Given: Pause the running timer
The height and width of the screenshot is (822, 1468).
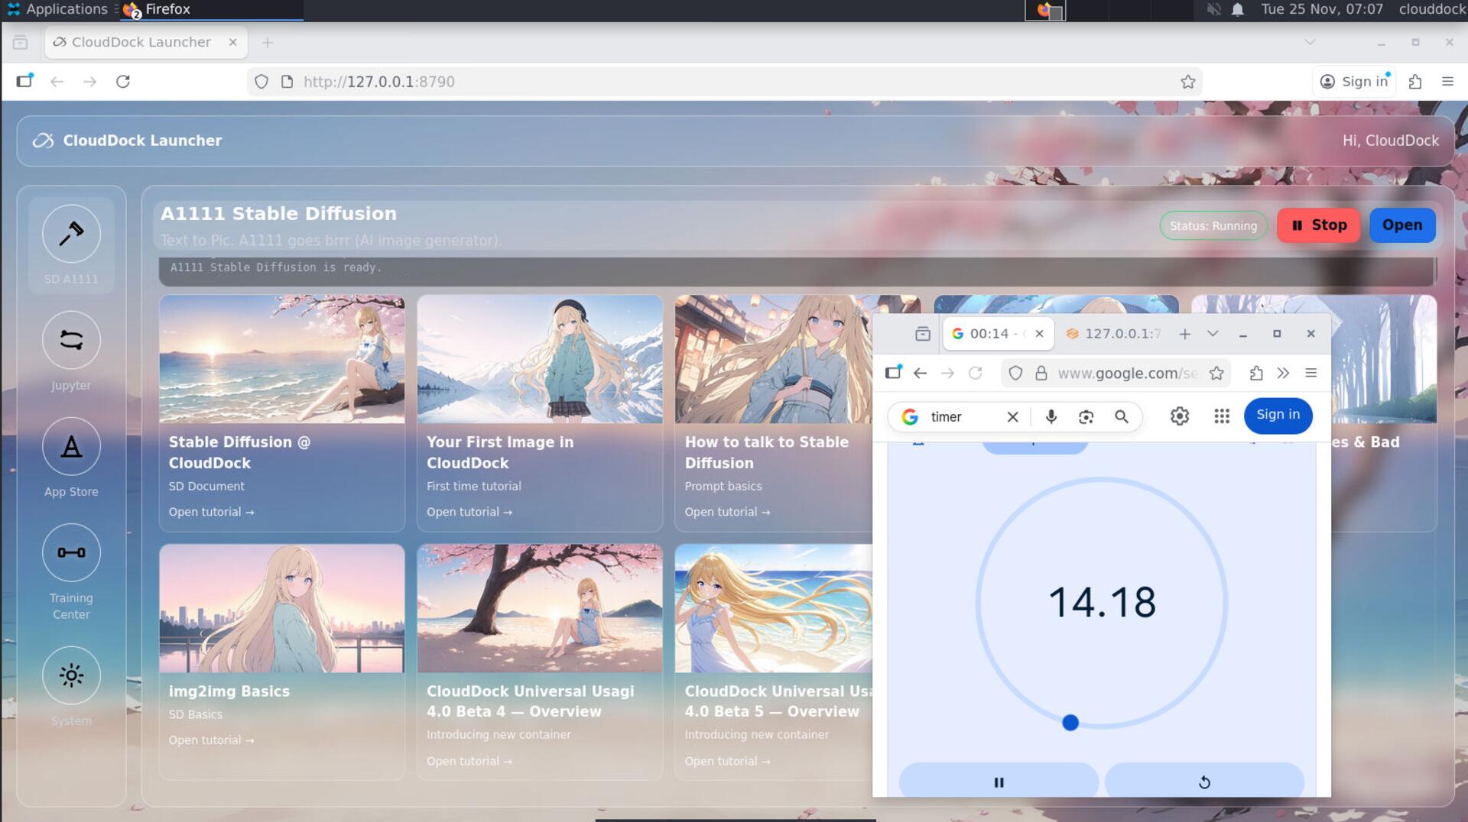Looking at the screenshot, I should coord(998,782).
